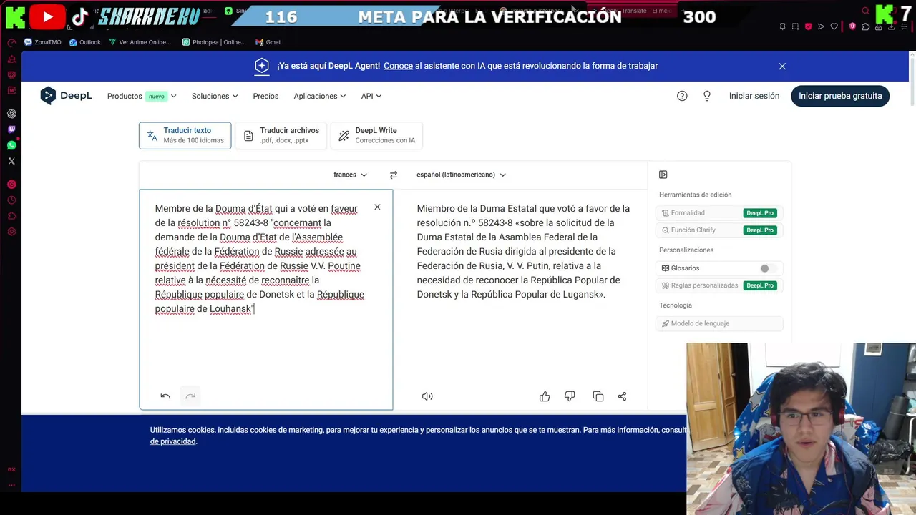916x515 pixels.
Task: Open the browser history clock icon
Action: [x=11, y=200]
